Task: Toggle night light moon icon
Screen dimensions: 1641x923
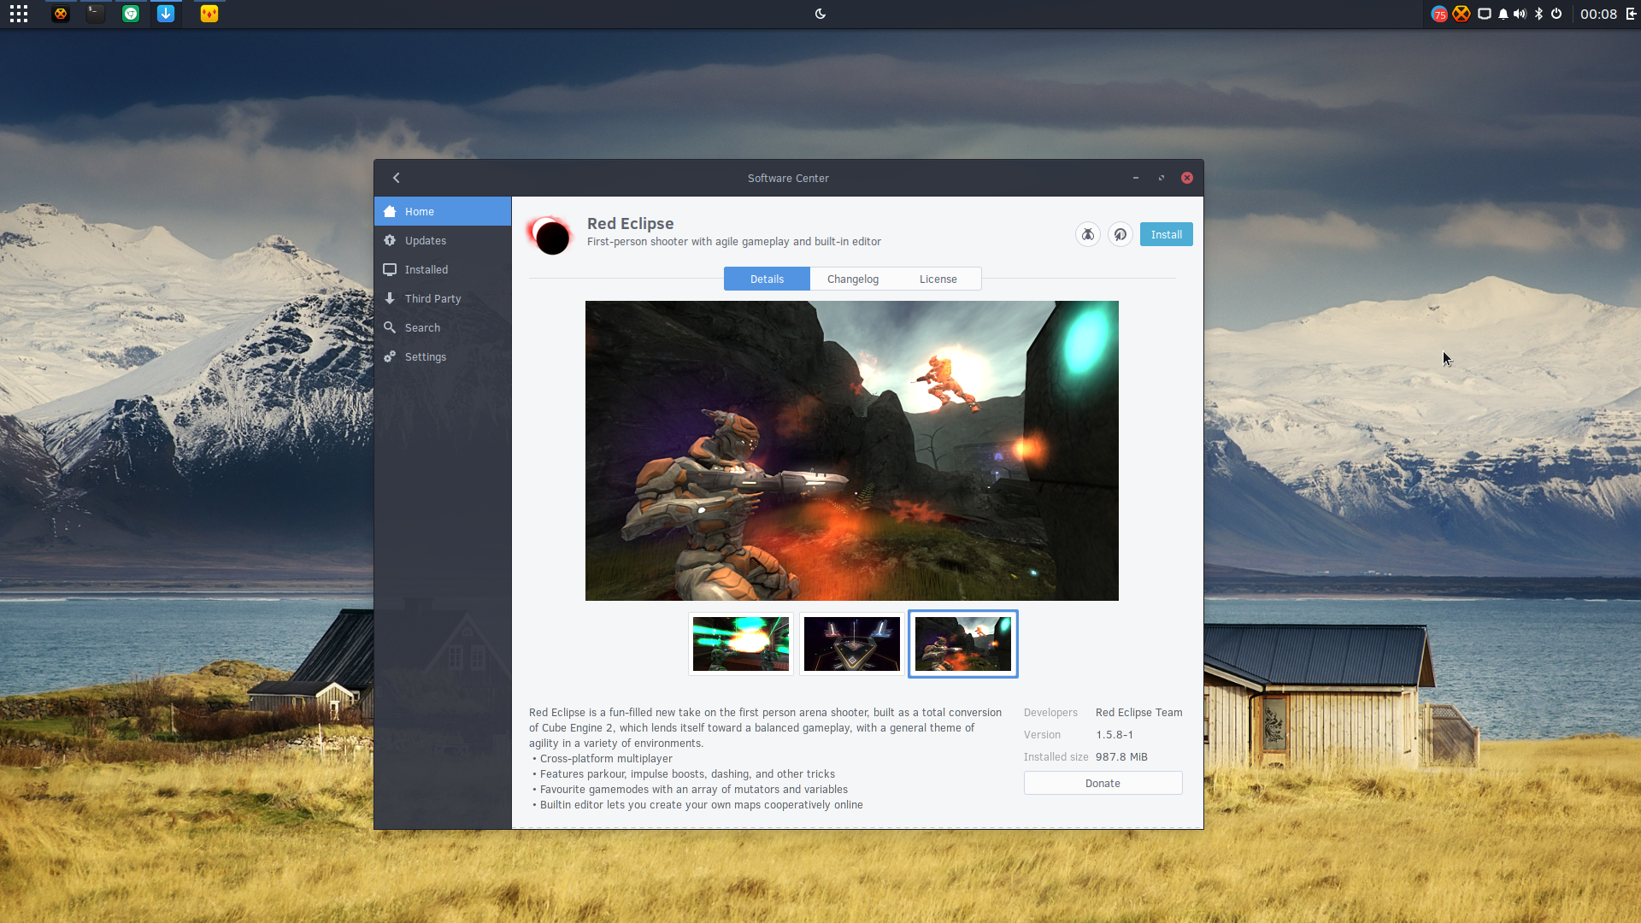Action: pyautogui.click(x=820, y=14)
